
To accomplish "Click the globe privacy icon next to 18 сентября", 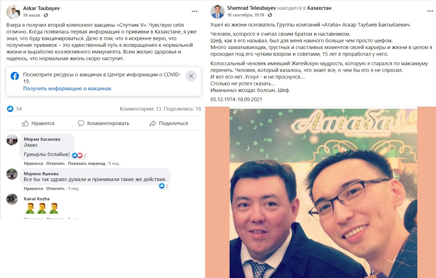I will (270, 15).
